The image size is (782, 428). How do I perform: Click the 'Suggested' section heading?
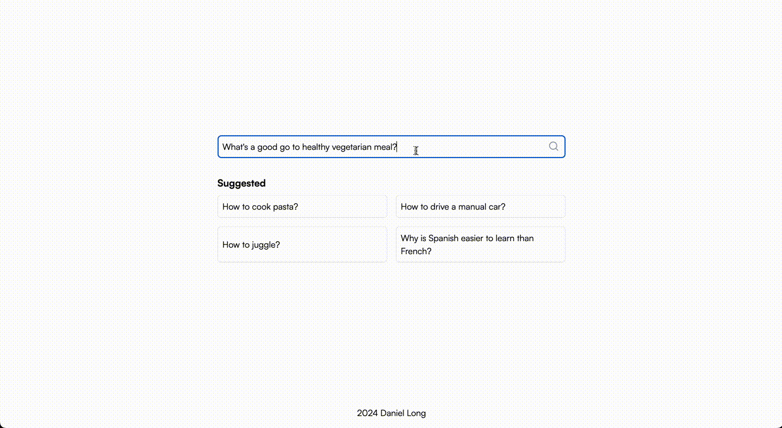point(241,183)
